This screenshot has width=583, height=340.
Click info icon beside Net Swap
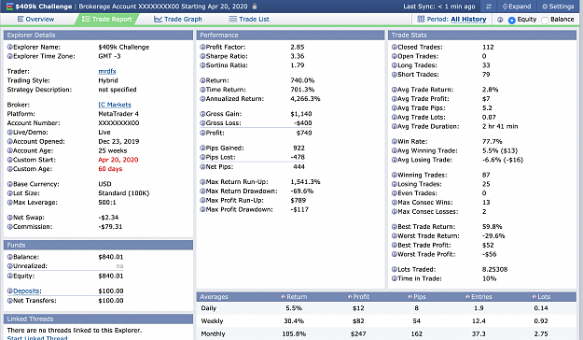[x=10, y=217]
